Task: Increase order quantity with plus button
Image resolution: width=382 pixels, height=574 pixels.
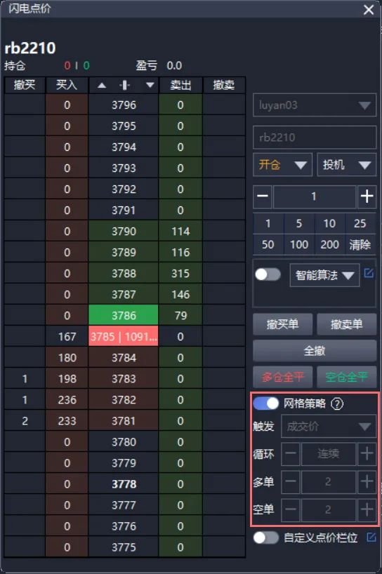Action: pos(367,196)
